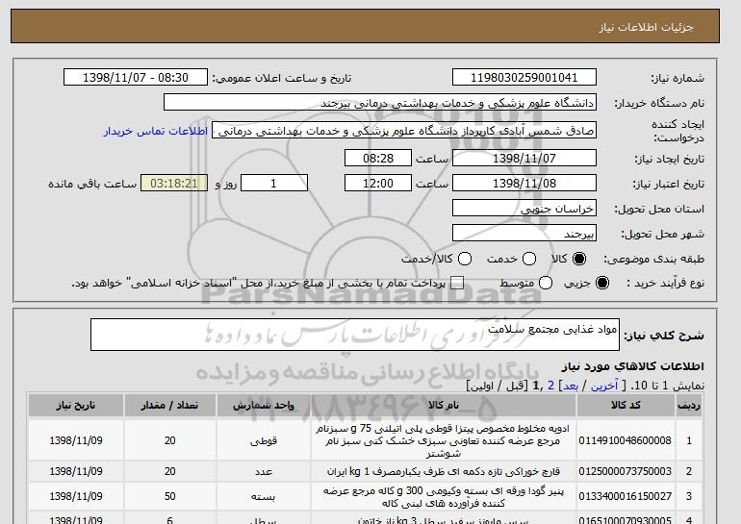Click the کد کالا column header
This screenshot has height=524, width=741.
point(626,406)
